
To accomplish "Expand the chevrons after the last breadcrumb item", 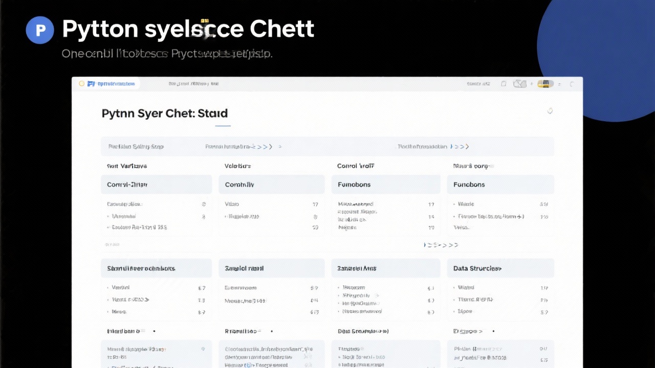I will (x=460, y=147).
